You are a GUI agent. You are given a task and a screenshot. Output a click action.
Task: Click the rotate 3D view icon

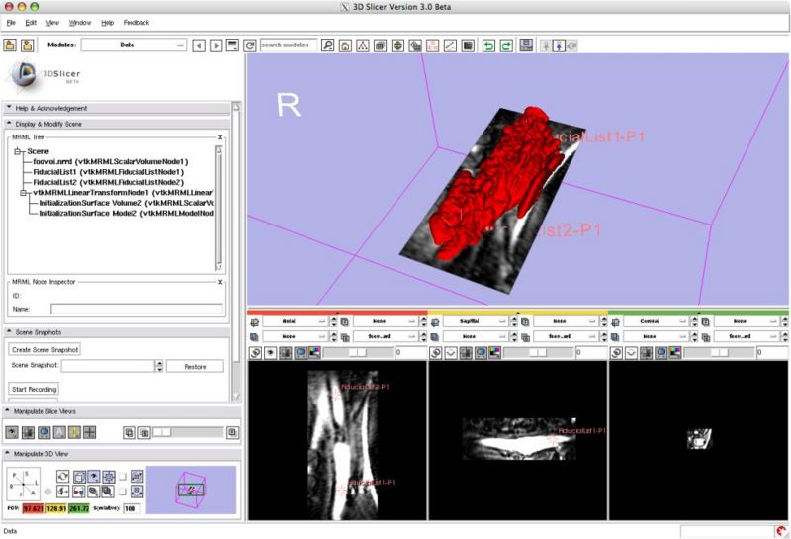pyautogui.click(x=571, y=45)
